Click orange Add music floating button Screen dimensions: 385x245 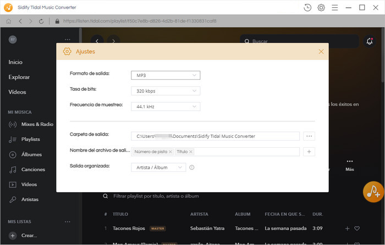373,192
